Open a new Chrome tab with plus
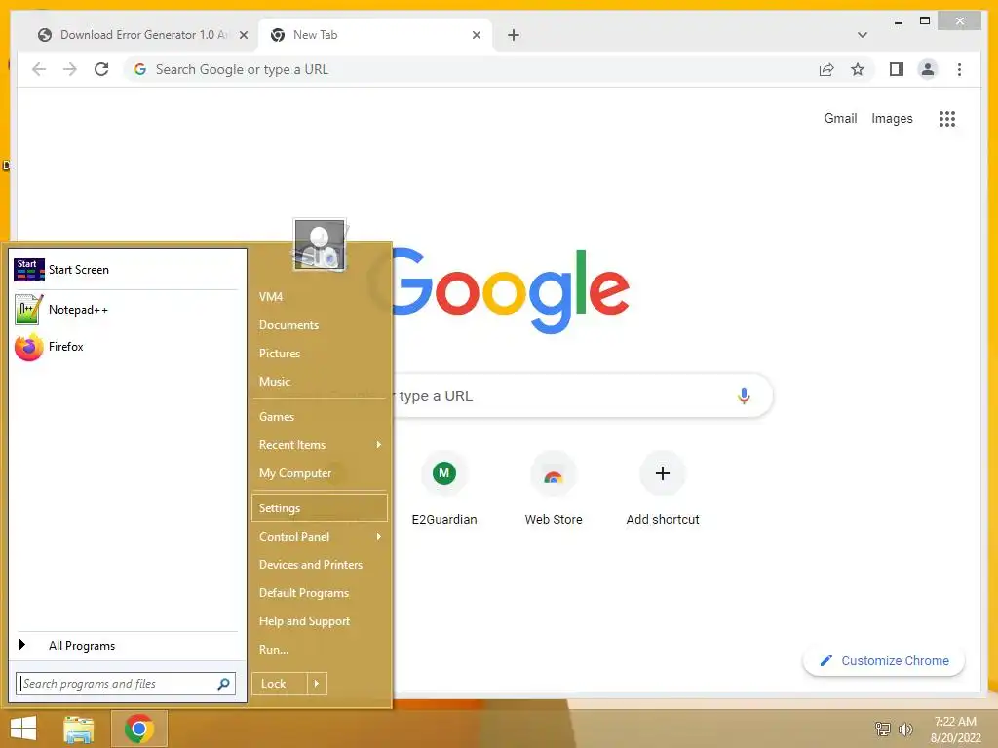The height and width of the screenshot is (748, 998). click(514, 35)
